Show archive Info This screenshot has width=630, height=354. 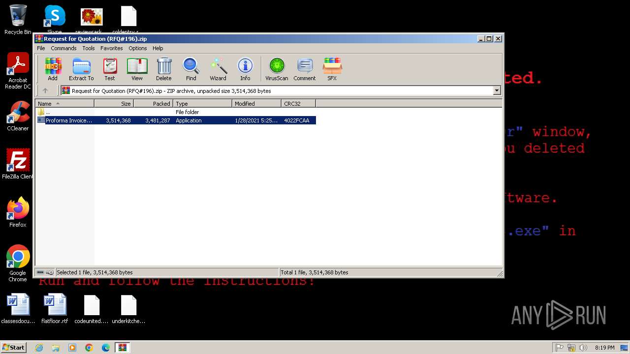tap(245, 69)
